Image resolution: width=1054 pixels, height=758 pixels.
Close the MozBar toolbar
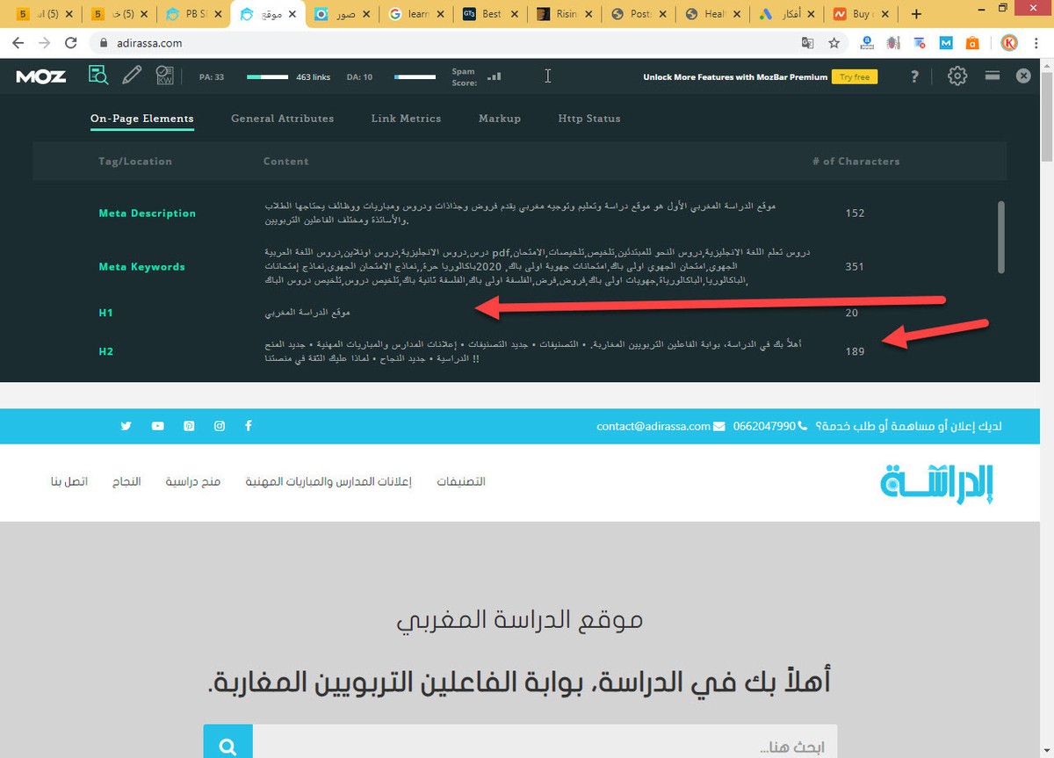coord(1023,76)
